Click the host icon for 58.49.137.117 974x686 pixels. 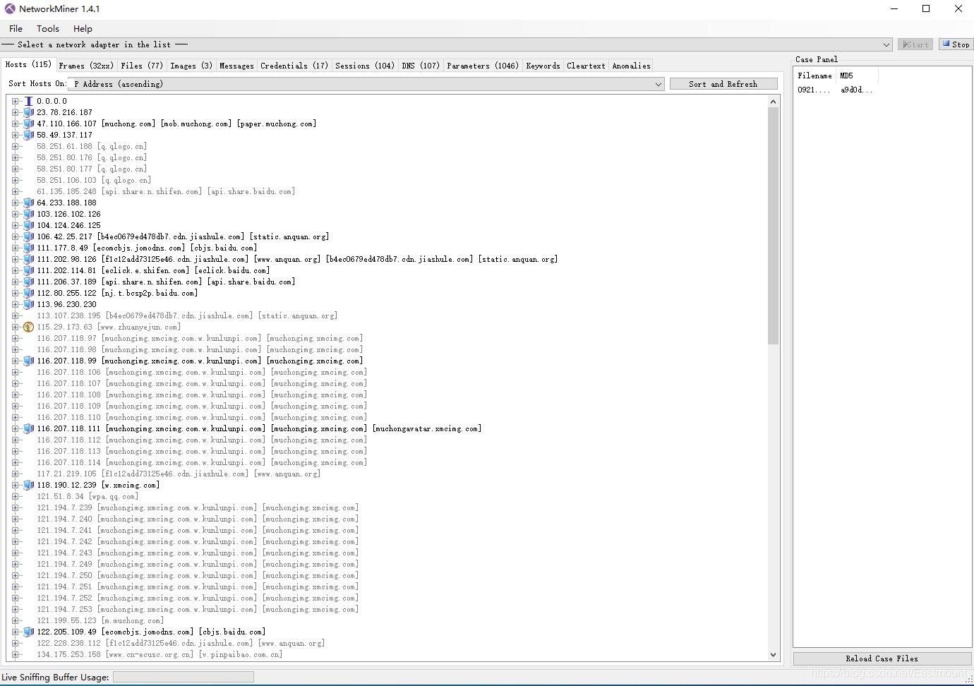pyautogui.click(x=29, y=135)
